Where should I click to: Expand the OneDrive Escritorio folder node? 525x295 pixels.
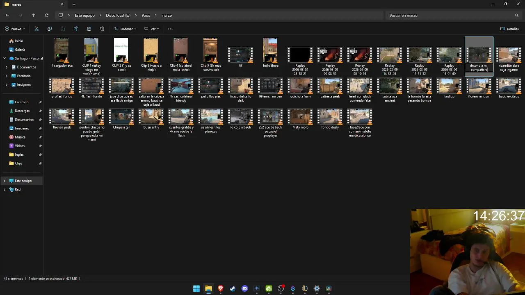[7, 76]
